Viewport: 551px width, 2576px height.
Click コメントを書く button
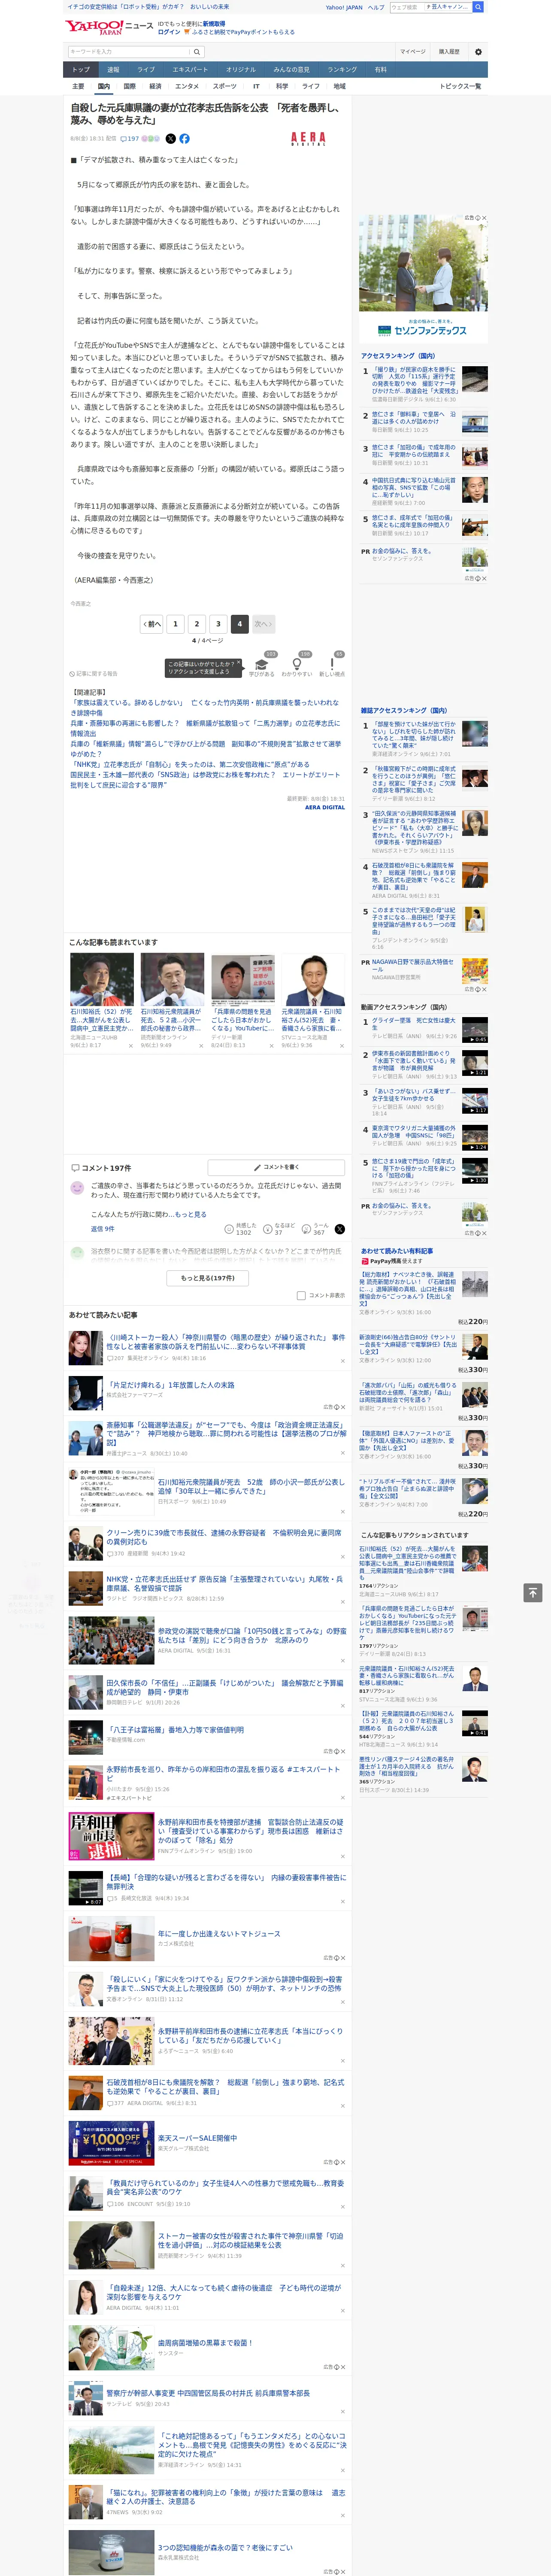(x=276, y=1167)
